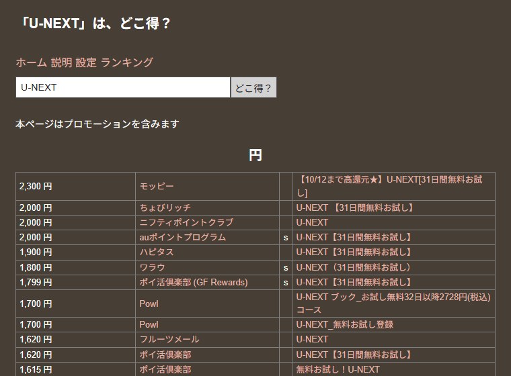511x376 pixels.
Task: Open the ニフティポイントクラブ site link
Action: coord(186,222)
